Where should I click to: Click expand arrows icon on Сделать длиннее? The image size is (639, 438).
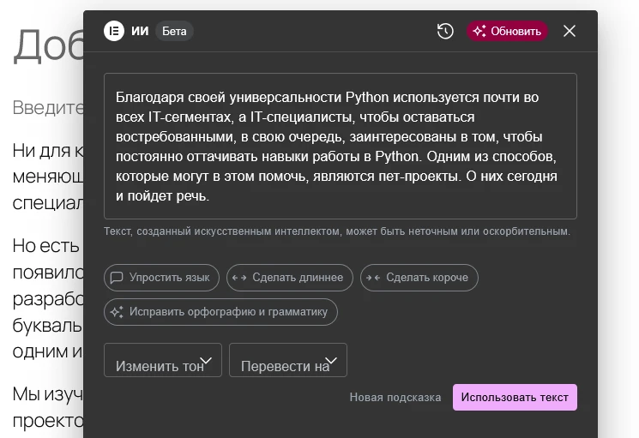tap(239, 278)
